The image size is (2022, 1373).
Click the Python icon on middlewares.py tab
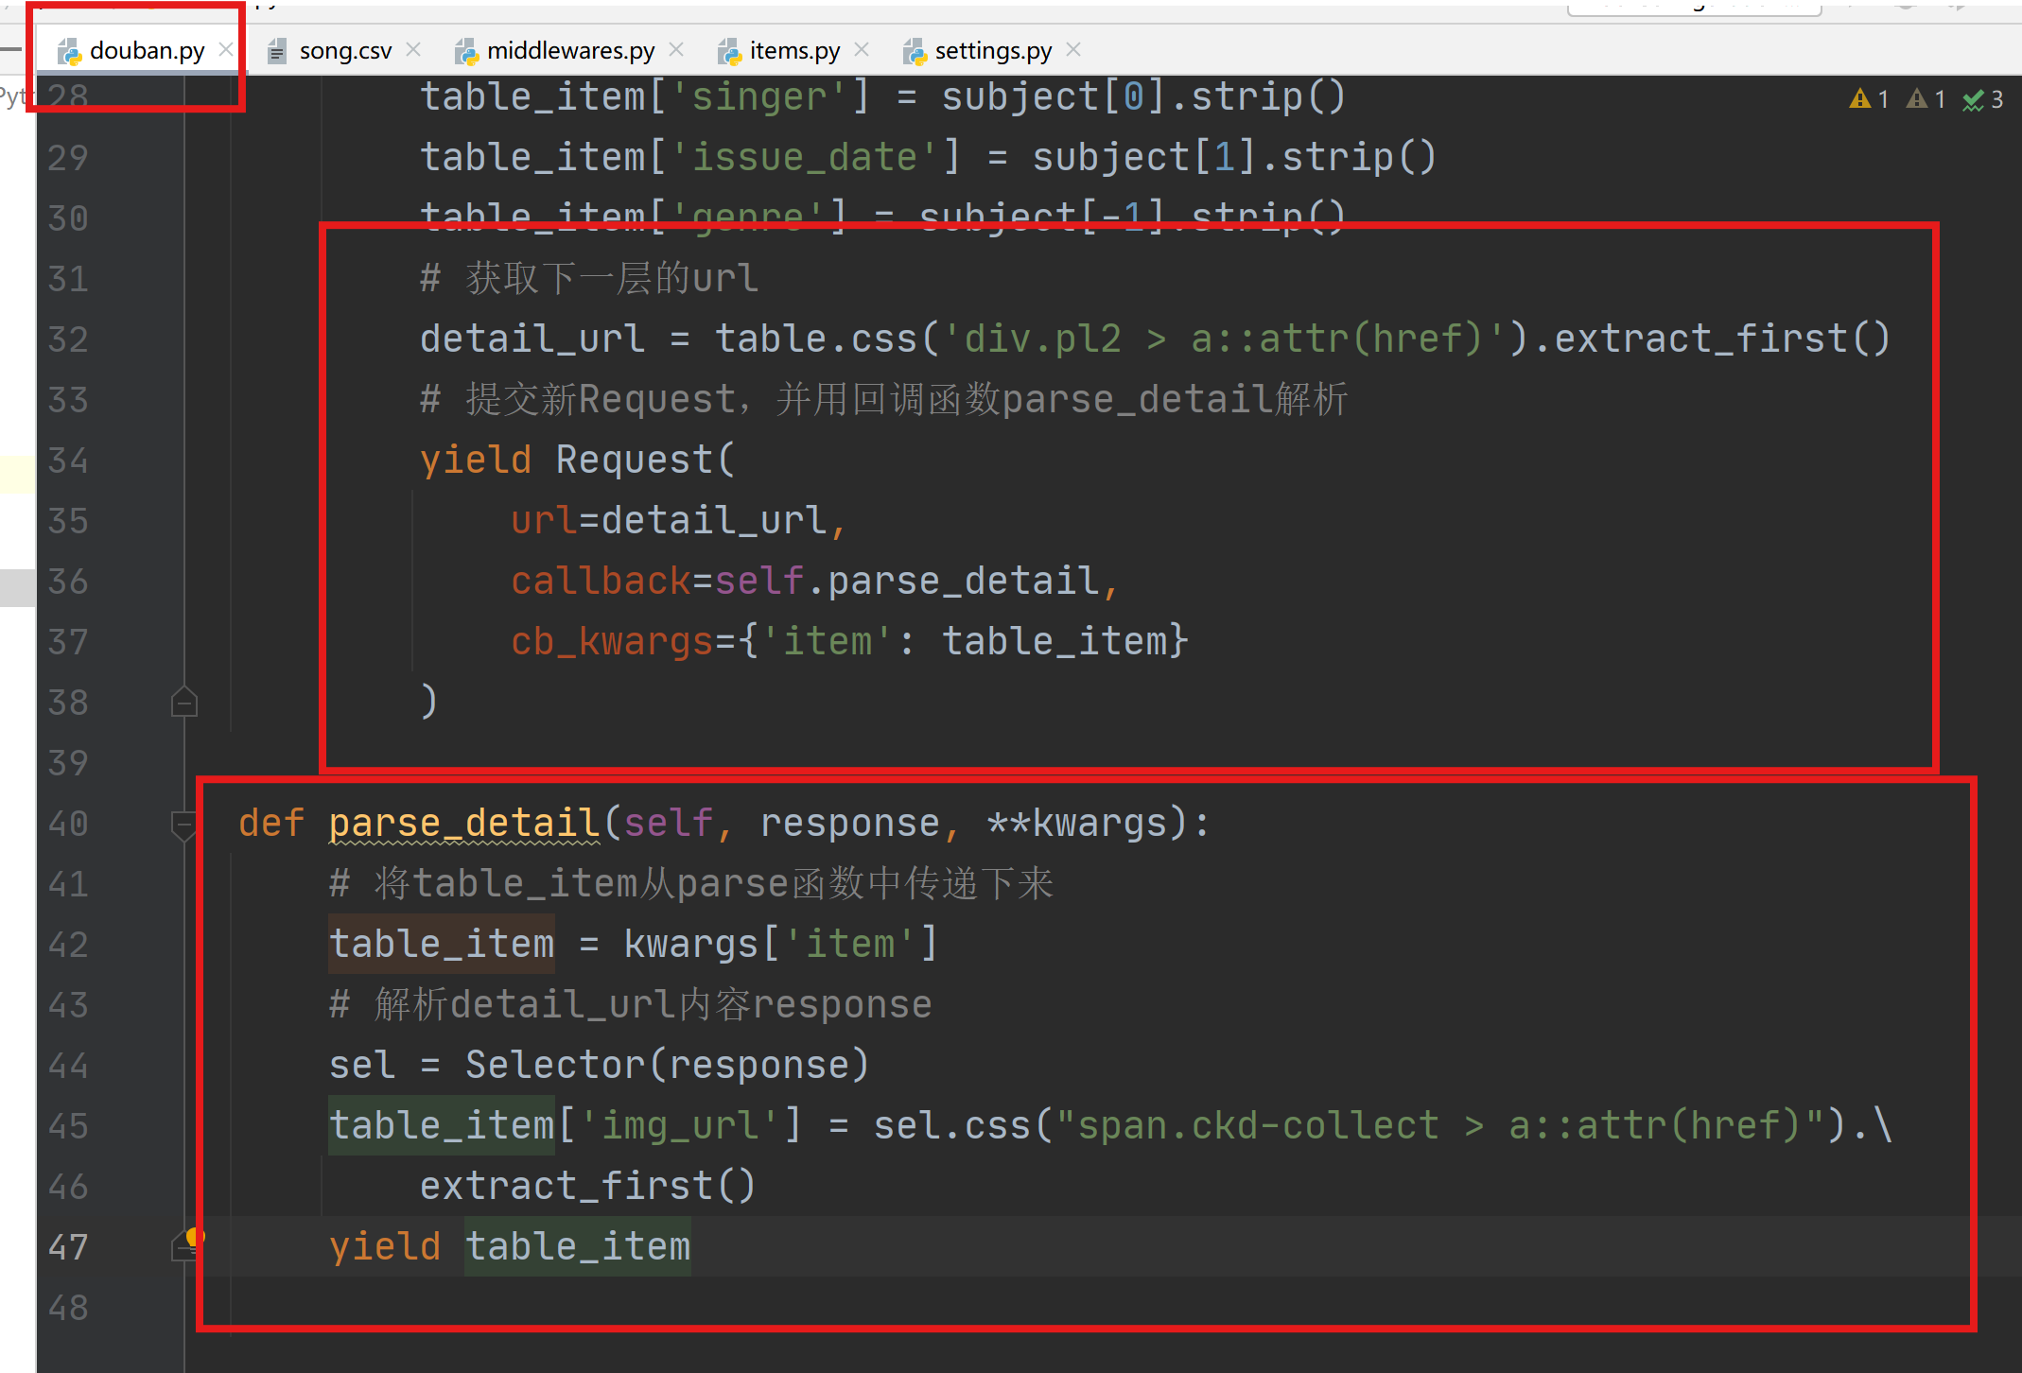pyautogui.click(x=465, y=51)
